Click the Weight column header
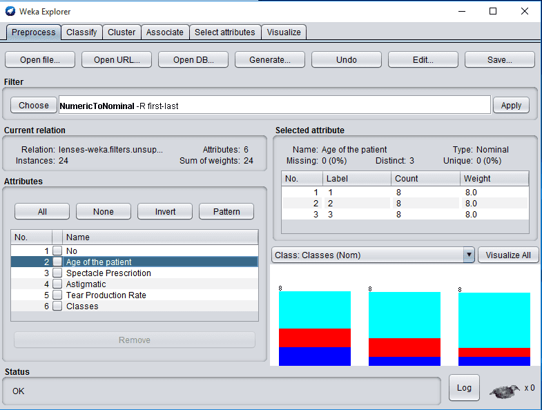 494,178
